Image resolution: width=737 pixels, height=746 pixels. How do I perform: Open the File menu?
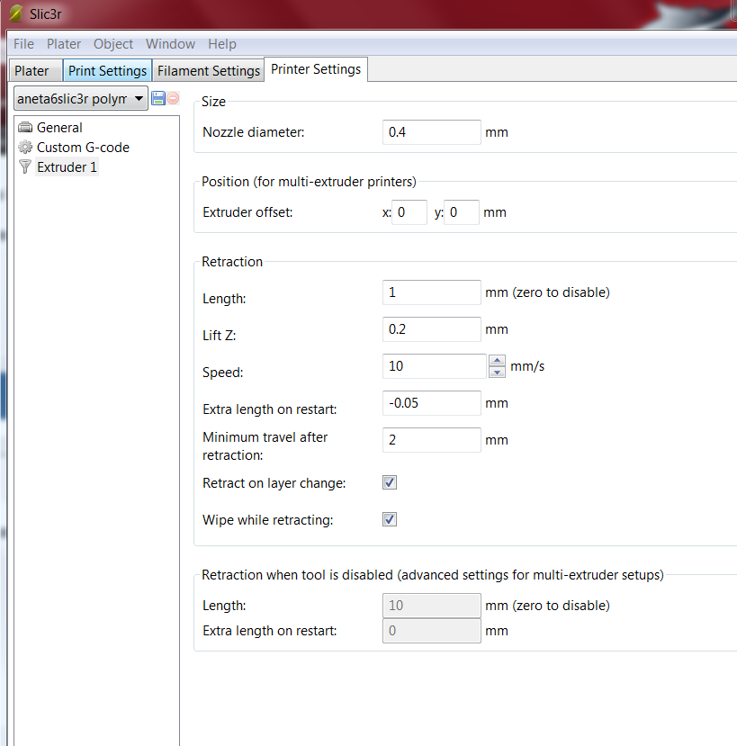coord(23,44)
